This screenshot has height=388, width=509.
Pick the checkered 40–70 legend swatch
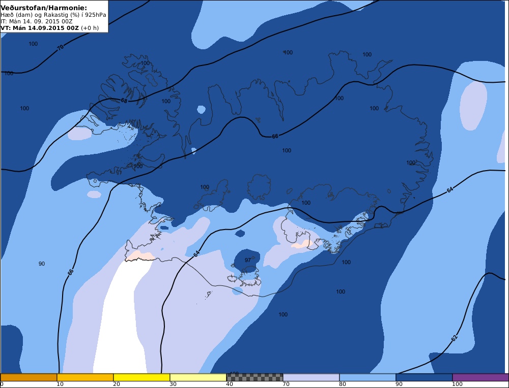coord(254,377)
